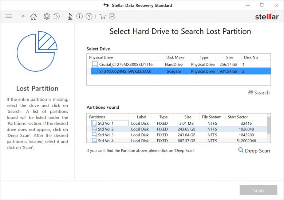The height and width of the screenshot is (200, 284).
Task: Select the Std Vol 1 partition
Action: (106, 123)
